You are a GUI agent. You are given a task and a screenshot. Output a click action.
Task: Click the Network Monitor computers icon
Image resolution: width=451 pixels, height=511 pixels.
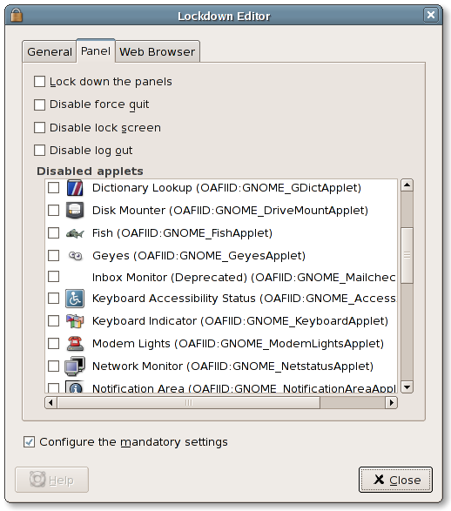pos(75,366)
